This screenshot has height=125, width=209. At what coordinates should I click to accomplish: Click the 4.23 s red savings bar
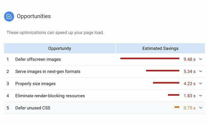pos(166,83)
